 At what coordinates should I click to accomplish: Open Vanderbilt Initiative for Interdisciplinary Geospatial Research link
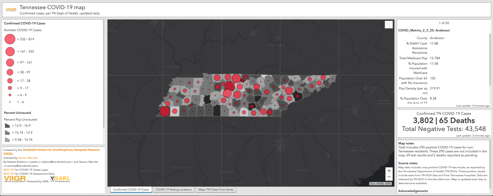[x=61, y=150]
